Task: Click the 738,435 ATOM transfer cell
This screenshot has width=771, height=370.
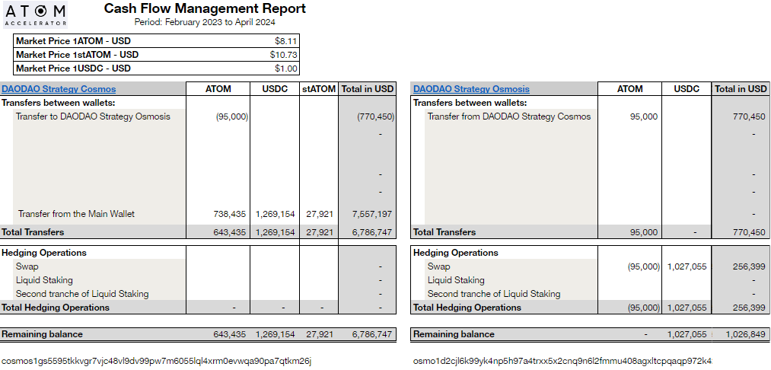Action: point(228,214)
